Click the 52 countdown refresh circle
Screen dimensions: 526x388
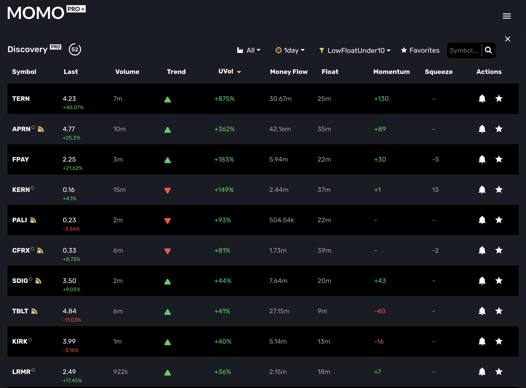(75, 50)
